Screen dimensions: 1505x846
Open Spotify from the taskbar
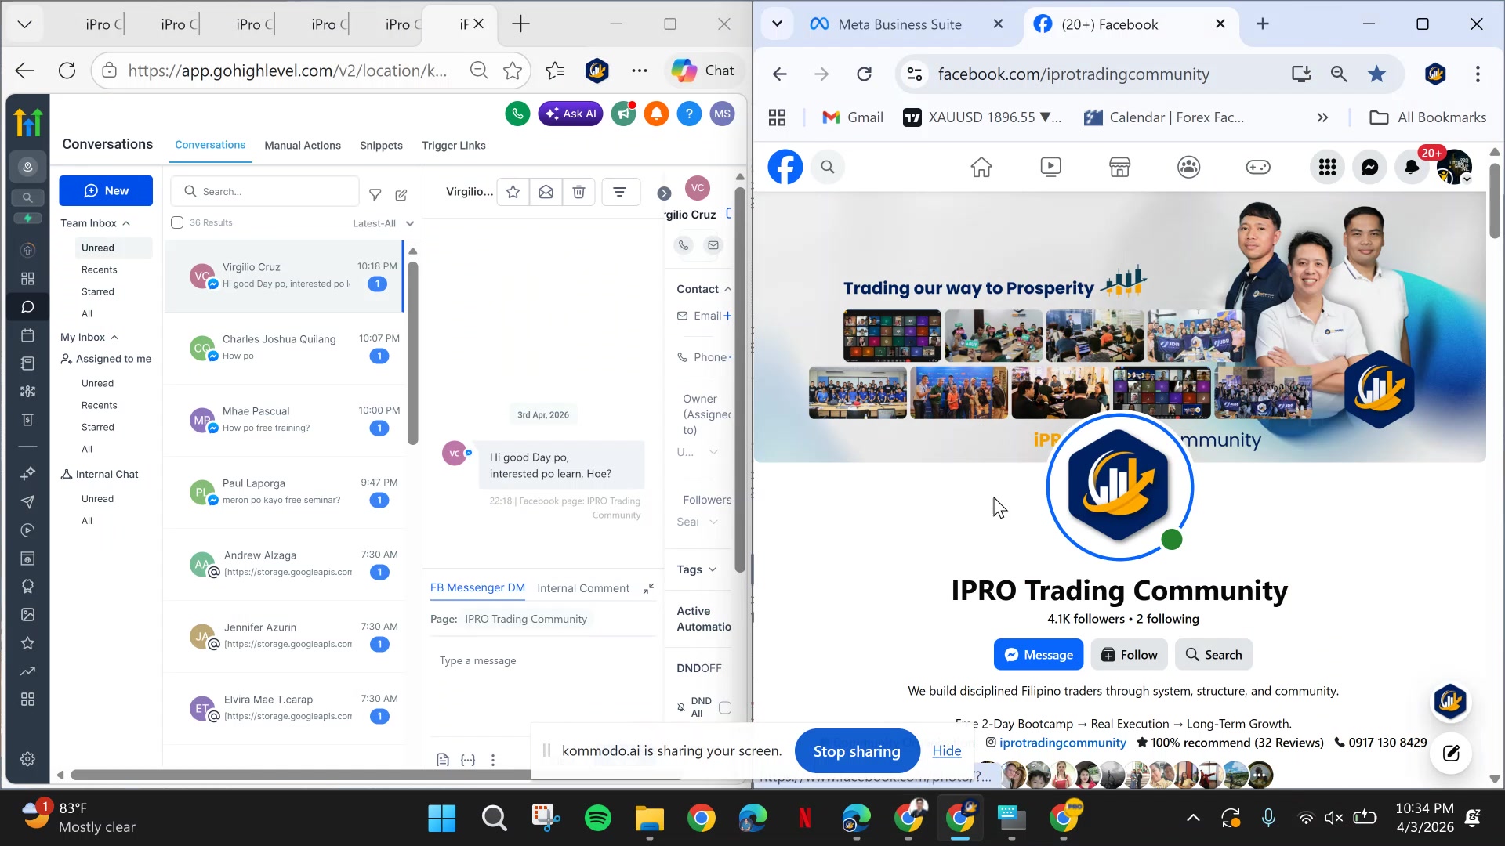(x=598, y=819)
